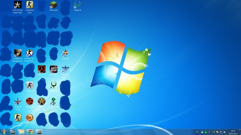The height and width of the screenshot is (135, 241).
Task: Click the Doom III desktop icon
Action: tap(29, 102)
